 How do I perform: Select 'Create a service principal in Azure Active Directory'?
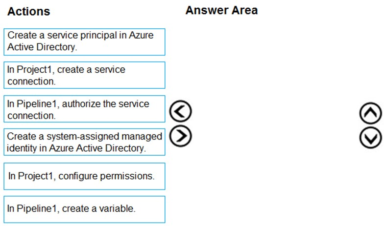click(x=84, y=42)
